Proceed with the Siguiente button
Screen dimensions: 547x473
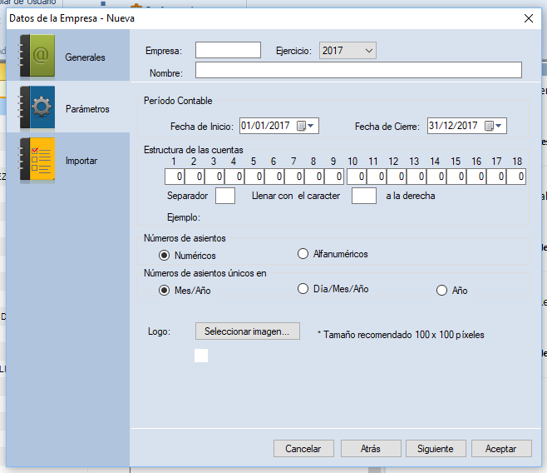pyautogui.click(x=436, y=449)
